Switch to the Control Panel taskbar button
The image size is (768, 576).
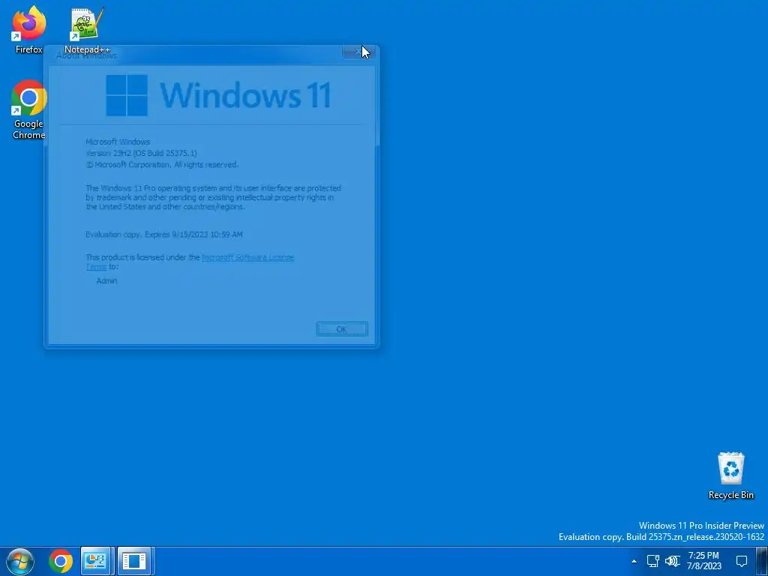click(x=96, y=561)
